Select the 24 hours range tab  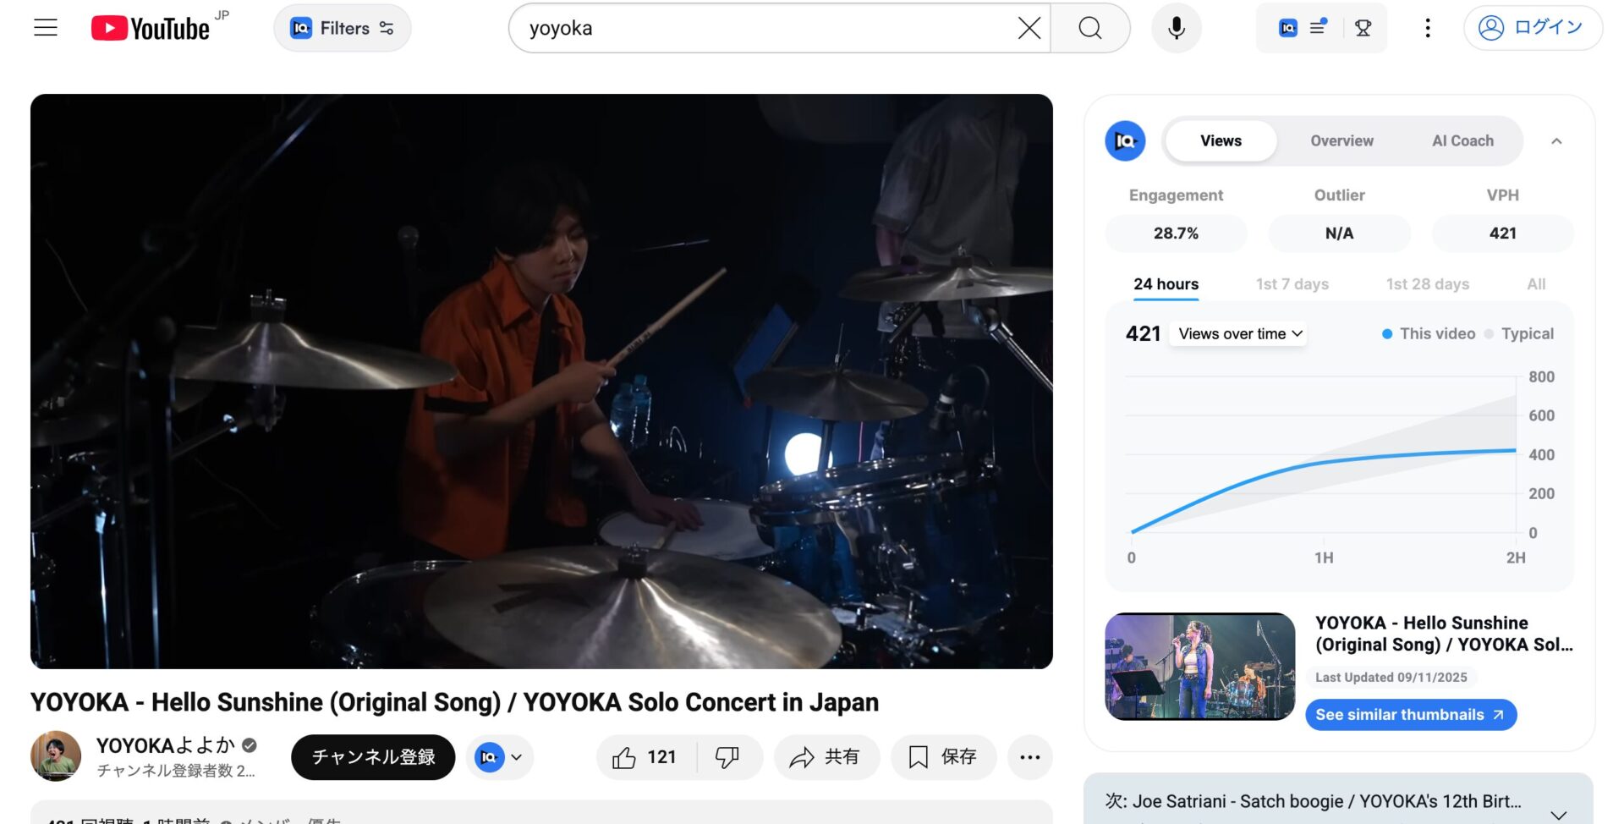1166,284
